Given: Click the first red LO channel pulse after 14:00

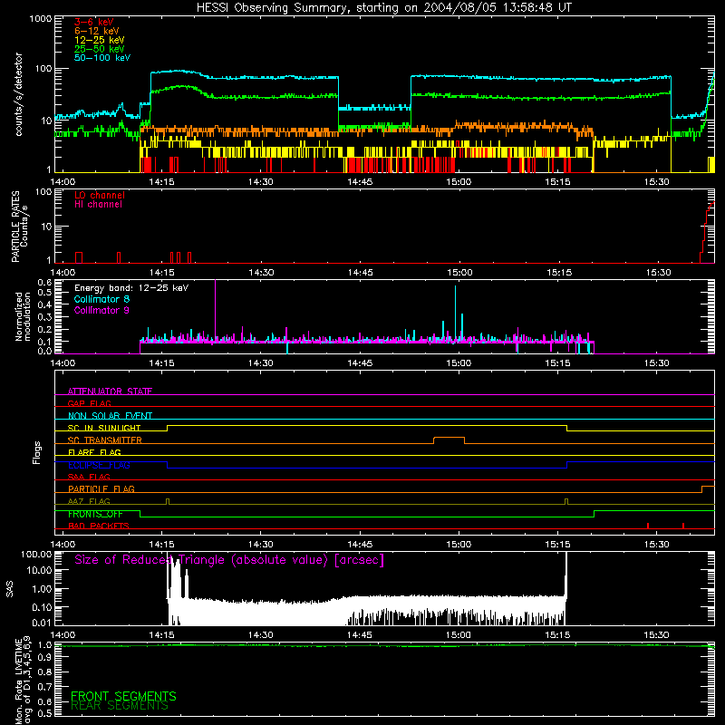Looking at the screenshot, I should (79, 257).
